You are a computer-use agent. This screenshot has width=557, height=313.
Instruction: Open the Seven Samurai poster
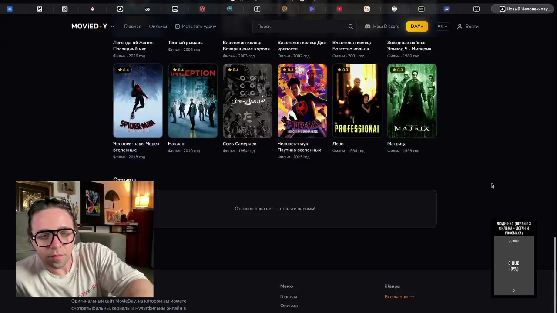[248, 101]
